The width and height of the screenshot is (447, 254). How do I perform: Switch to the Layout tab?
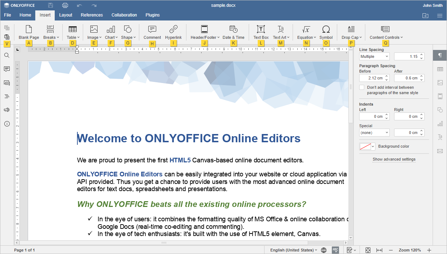(66, 15)
